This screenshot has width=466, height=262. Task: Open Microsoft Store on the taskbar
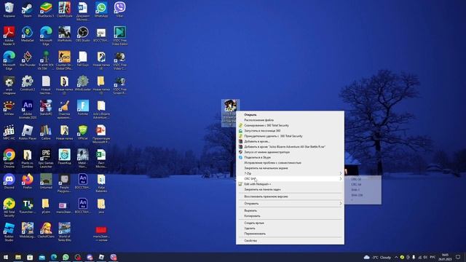(30, 257)
